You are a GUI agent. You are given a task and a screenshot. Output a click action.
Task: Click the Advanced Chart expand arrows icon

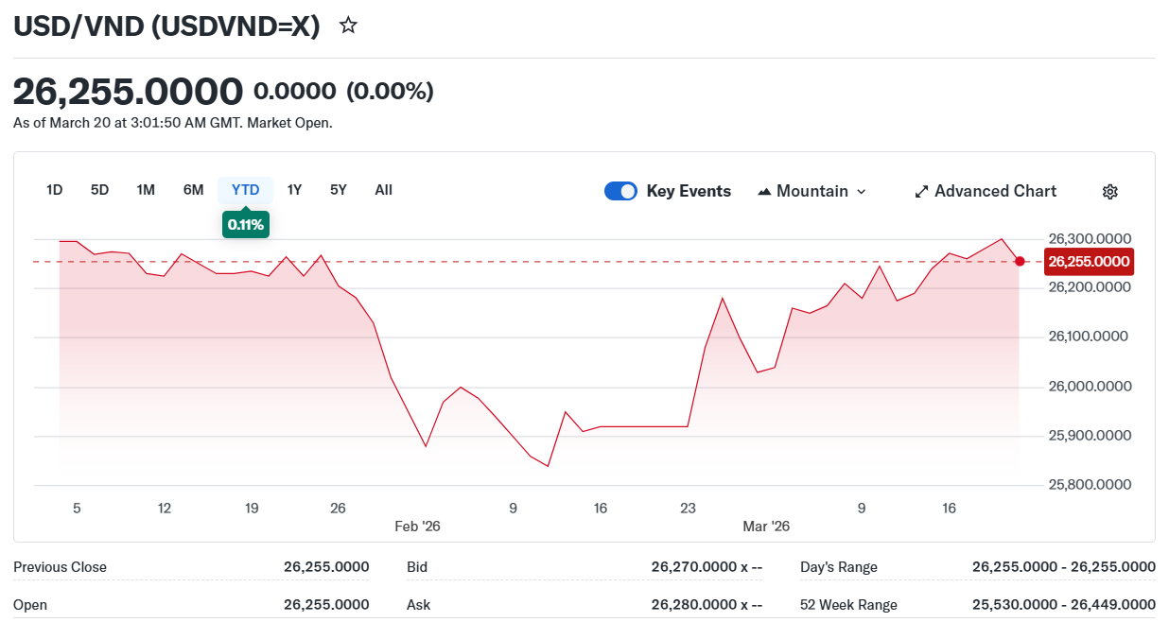tap(921, 192)
